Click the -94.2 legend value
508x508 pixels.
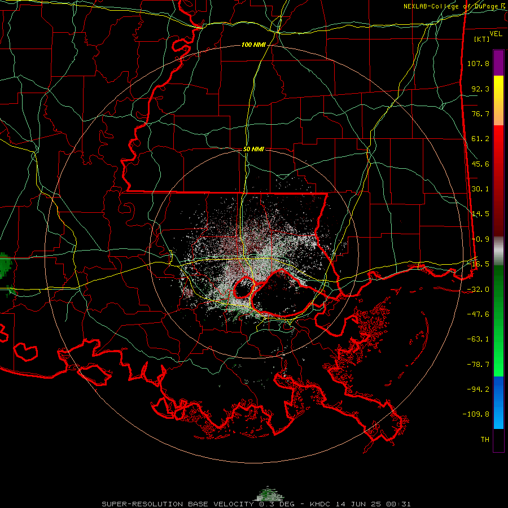(x=478, y=389)
